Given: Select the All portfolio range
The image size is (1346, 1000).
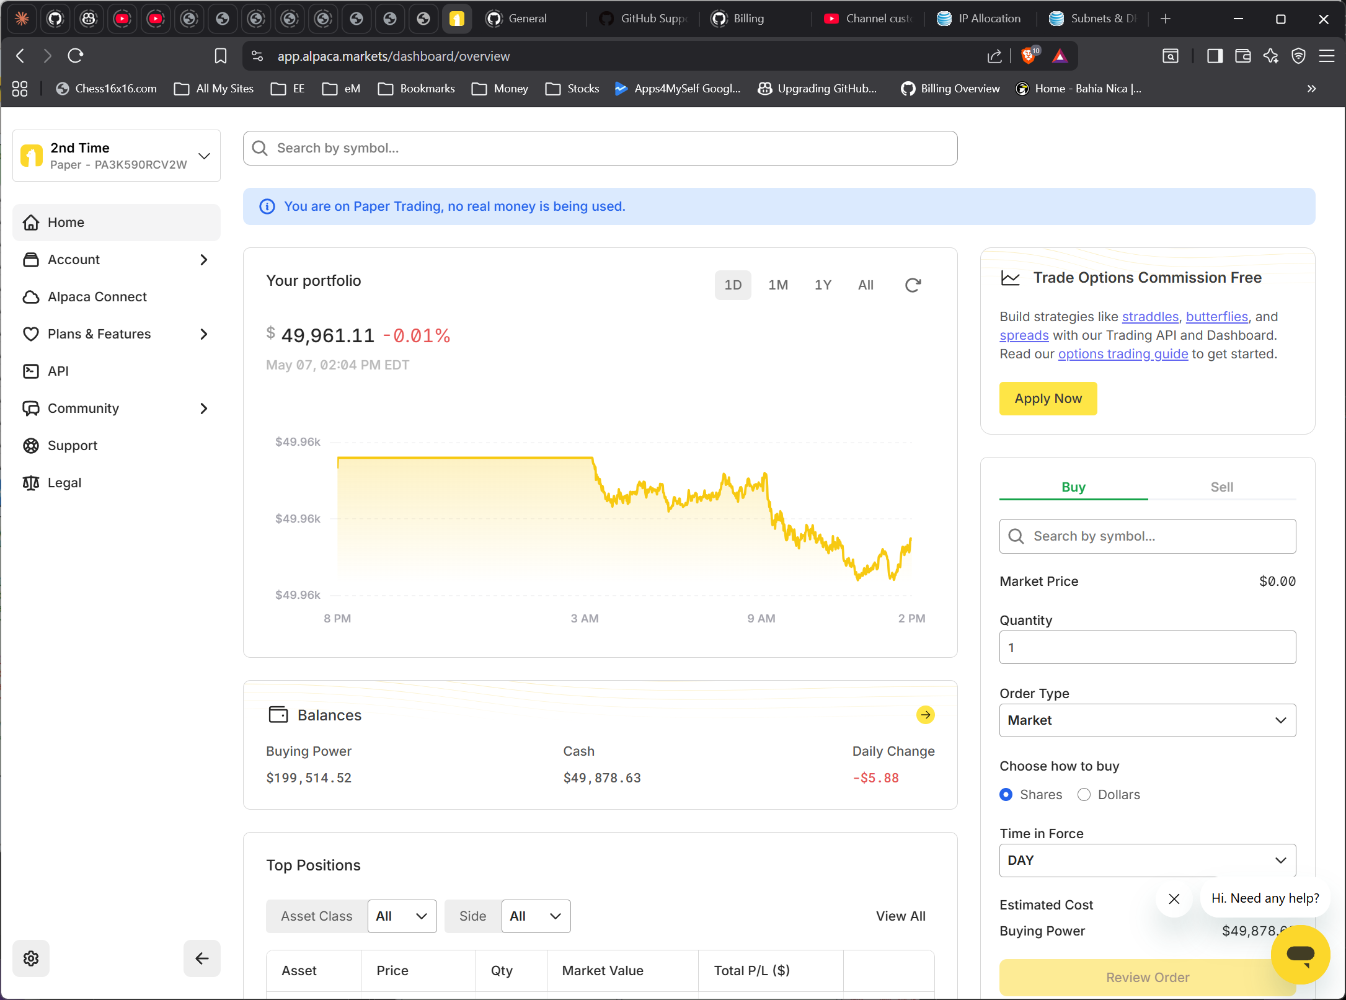Looking at the screenshot, I should [866, 285].
